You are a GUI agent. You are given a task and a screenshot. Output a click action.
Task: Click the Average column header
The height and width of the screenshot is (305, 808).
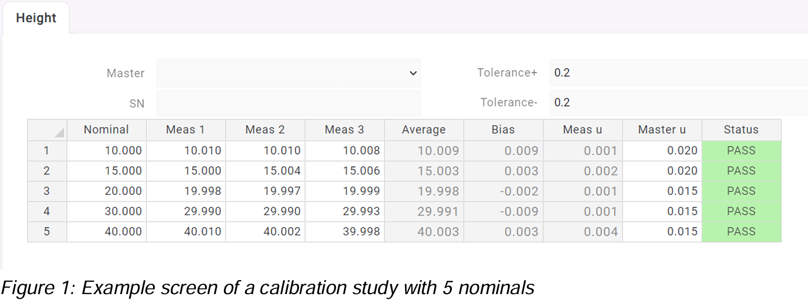423,129
